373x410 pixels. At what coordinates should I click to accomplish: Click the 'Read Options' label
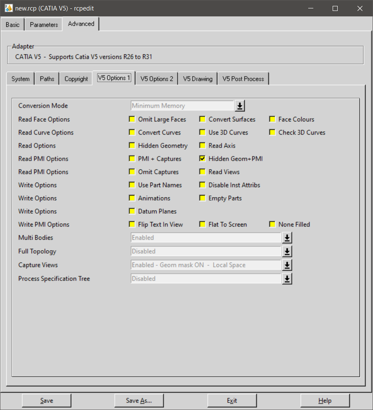[x=37, y=145]
